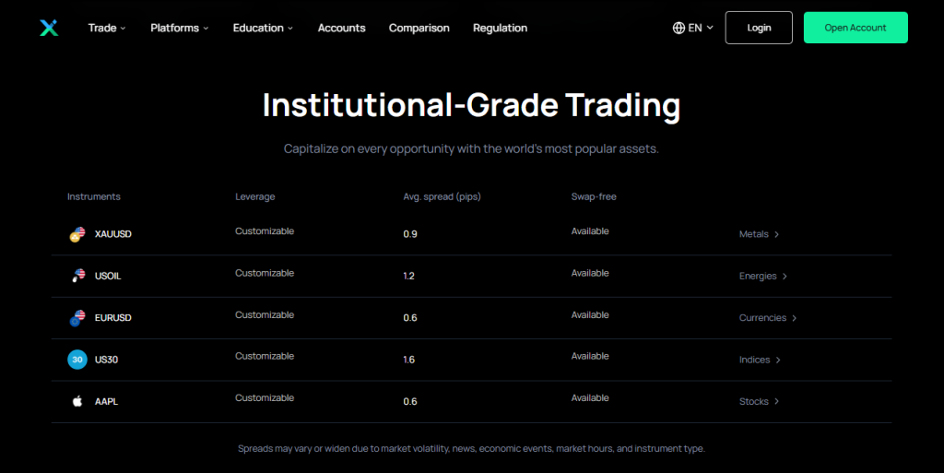Click the AAPL Apple logo icon

[77, 402]
